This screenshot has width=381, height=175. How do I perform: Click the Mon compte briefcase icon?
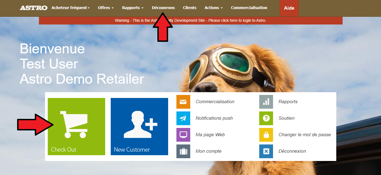click(183, 151)
